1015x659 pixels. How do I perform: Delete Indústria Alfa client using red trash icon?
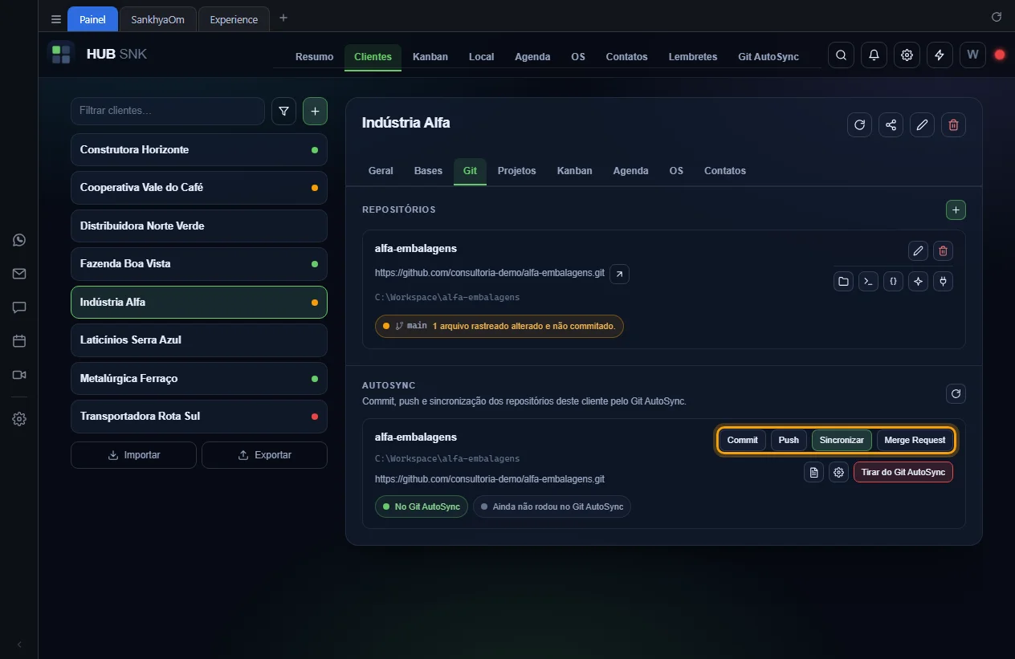click(953, 124)
